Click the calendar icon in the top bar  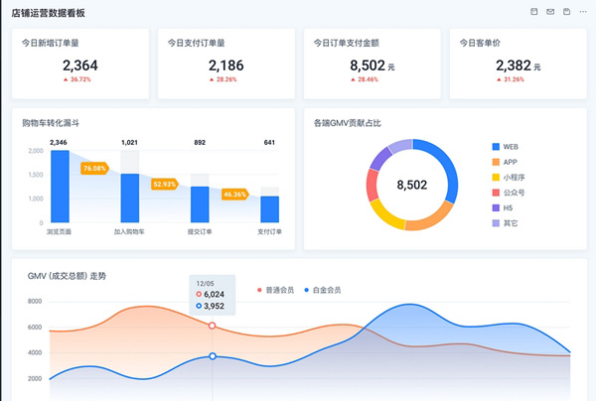(x=534, y=11)
